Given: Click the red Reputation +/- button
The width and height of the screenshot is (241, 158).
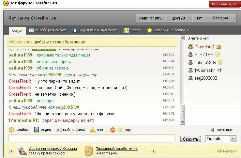Looking at the screenshot, I should point(225,4).
